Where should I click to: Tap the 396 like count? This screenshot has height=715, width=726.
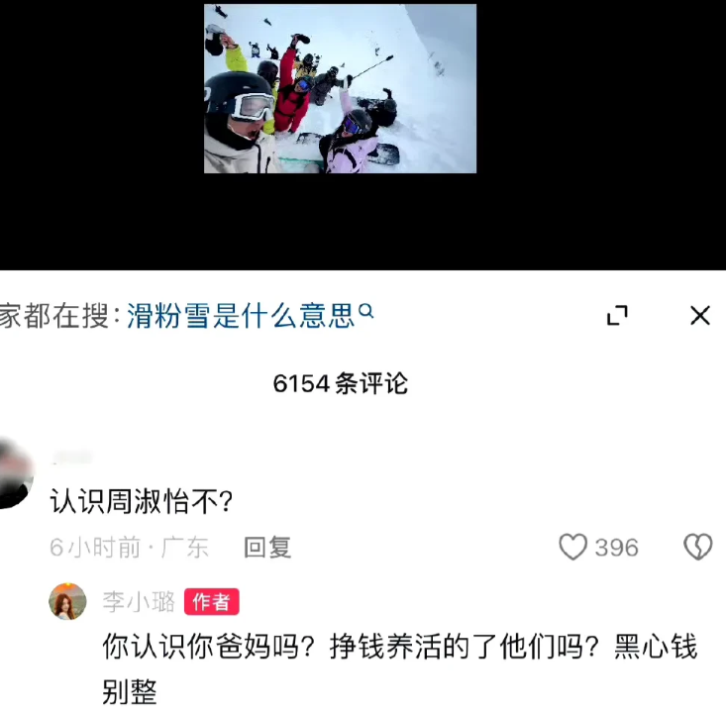pyautogui.click(x=616, y=548)
